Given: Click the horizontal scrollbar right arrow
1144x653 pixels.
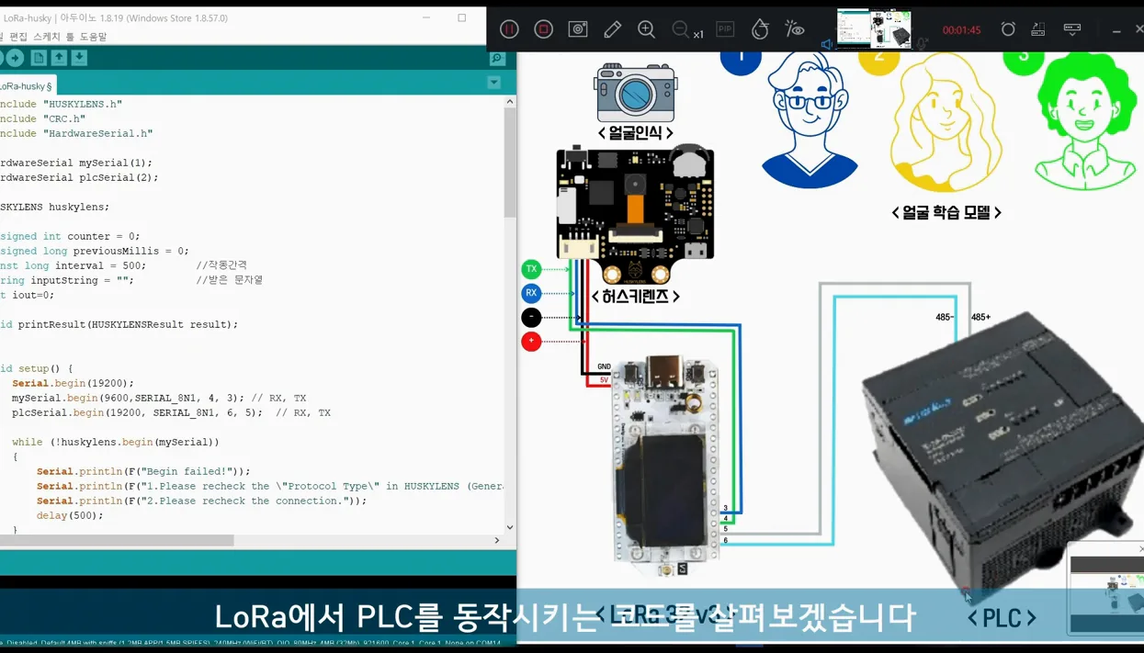Looking at the screenshot, I should pos(497,541).
